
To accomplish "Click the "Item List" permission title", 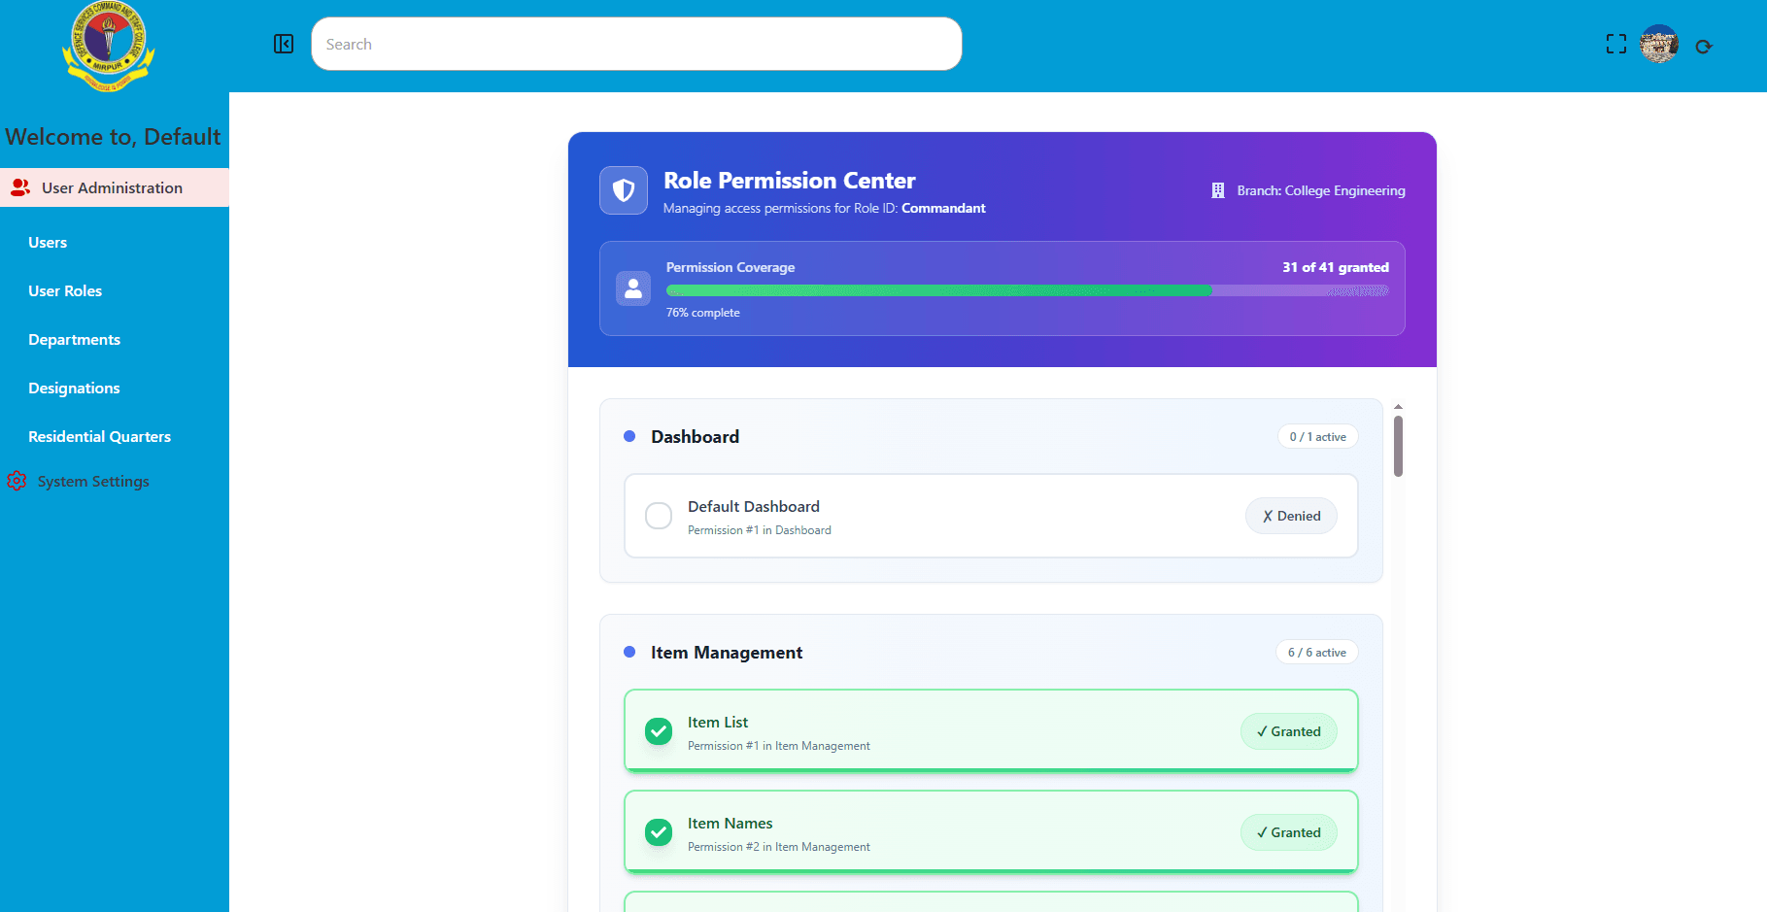I will [718, 722].
